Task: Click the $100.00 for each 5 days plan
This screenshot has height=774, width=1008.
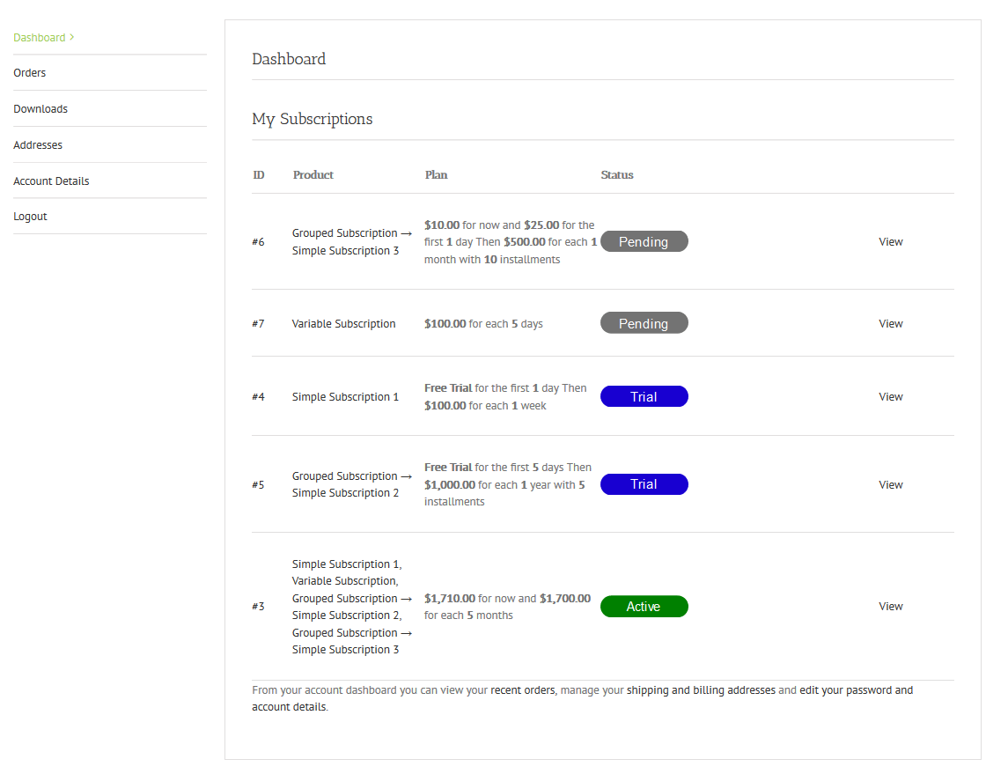Action: (x=483, y=323)
